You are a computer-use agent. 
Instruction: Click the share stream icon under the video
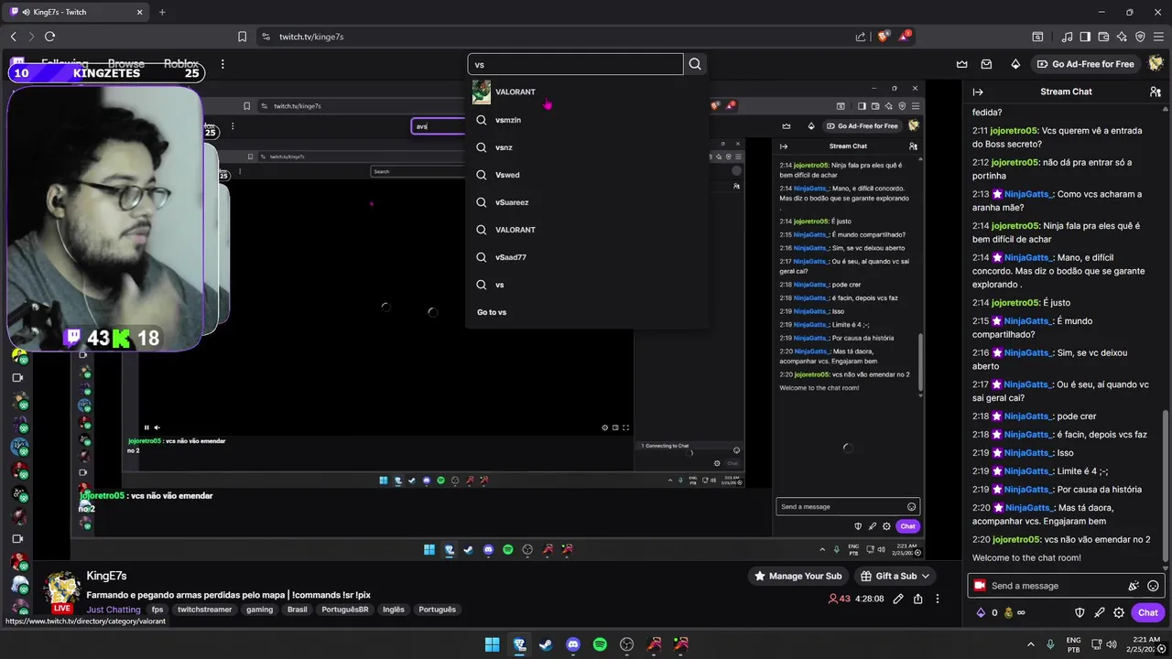(x=917, y=599)
